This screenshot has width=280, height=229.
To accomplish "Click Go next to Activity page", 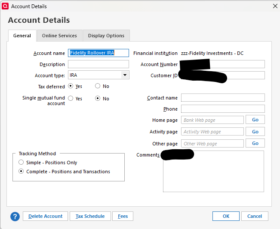I will point(255,132).
